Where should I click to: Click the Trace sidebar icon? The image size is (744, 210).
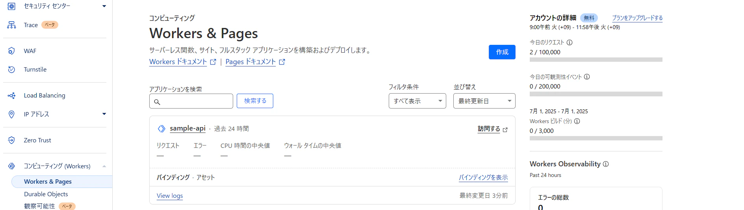(x=11, y=25)
